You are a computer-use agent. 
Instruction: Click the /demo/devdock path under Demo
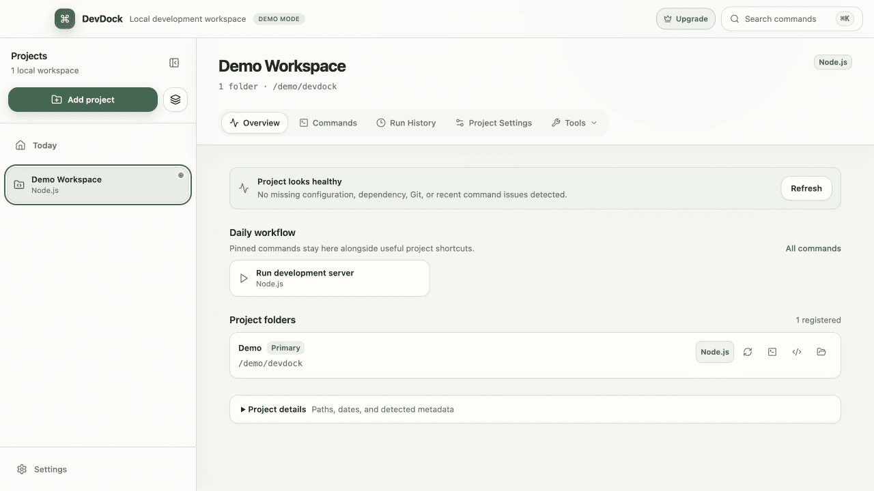click(270, 363)
